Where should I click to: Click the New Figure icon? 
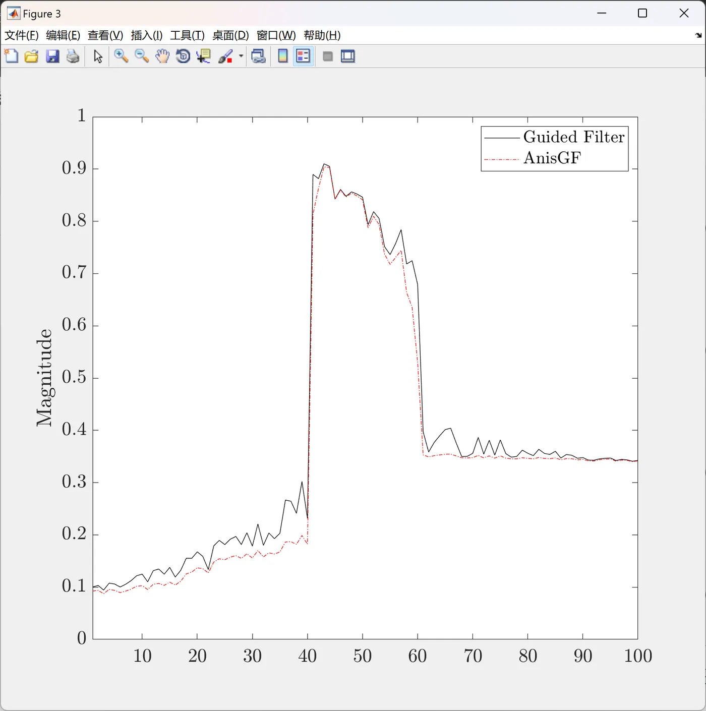11,56
